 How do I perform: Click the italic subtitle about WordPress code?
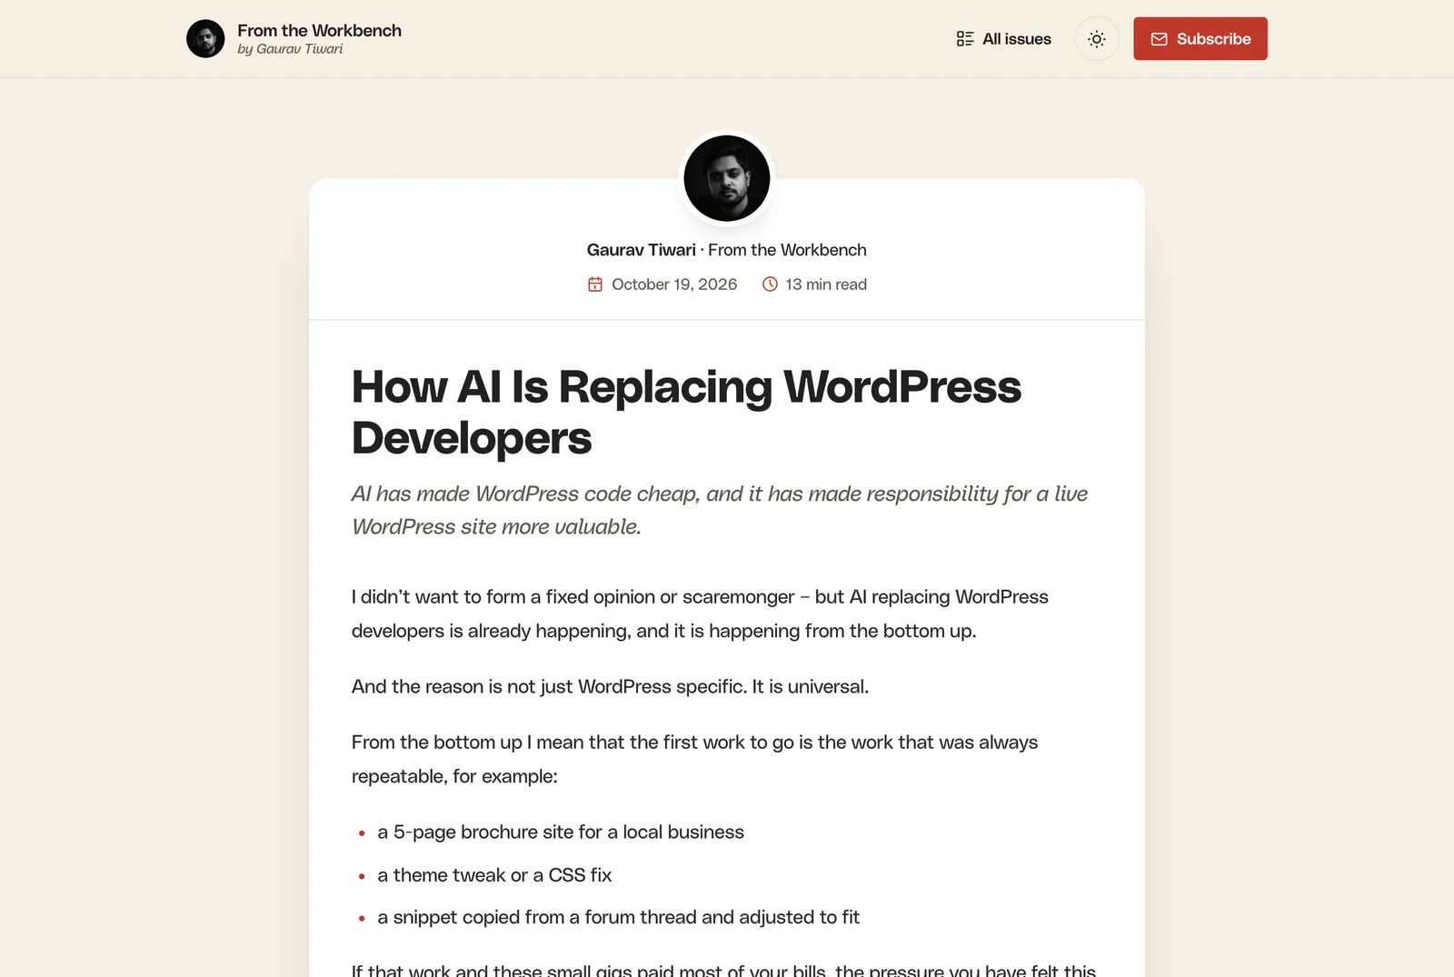(x=720, y=510)
